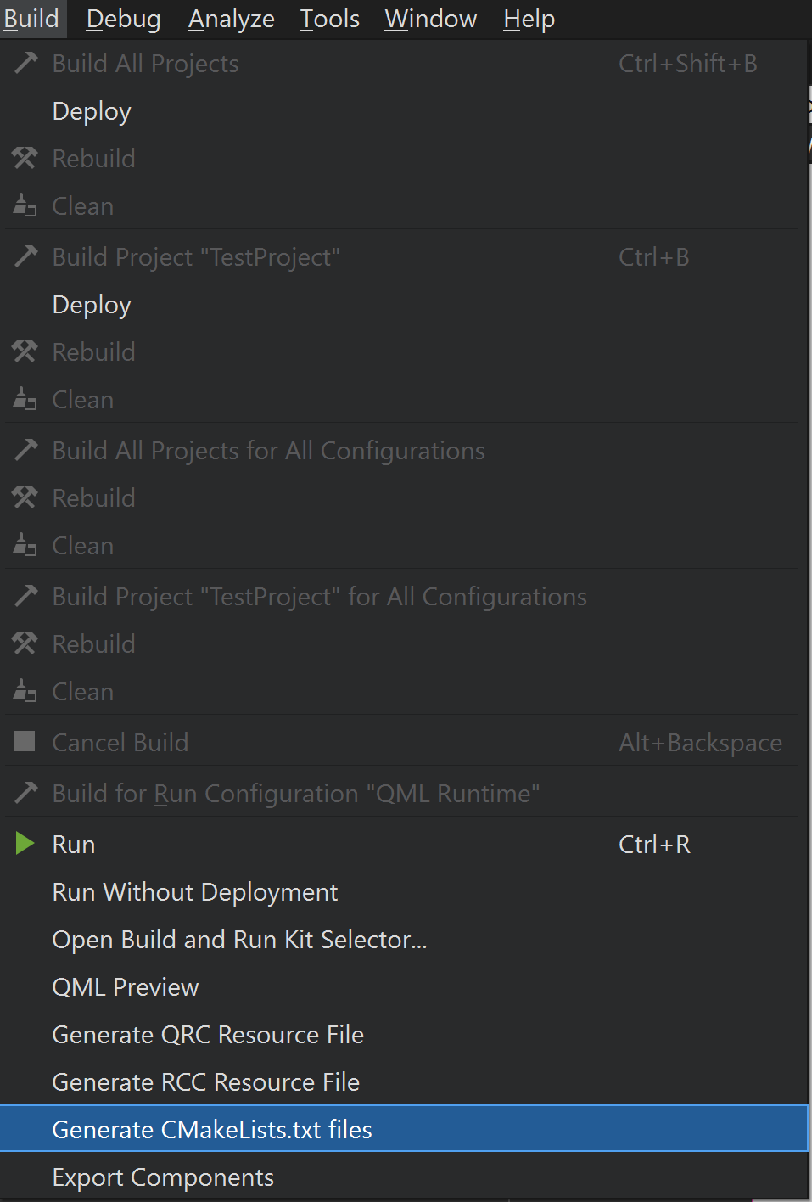
Task: Select Open Build and Run Kit Selector
Action: coord(239,939)
